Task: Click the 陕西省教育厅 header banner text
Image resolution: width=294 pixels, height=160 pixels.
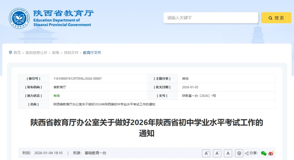Action: pyautogui.click(x=63, y=13)
